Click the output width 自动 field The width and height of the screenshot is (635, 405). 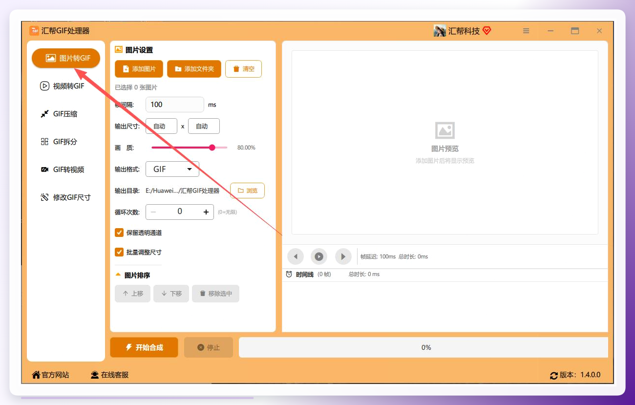(161, 126)
